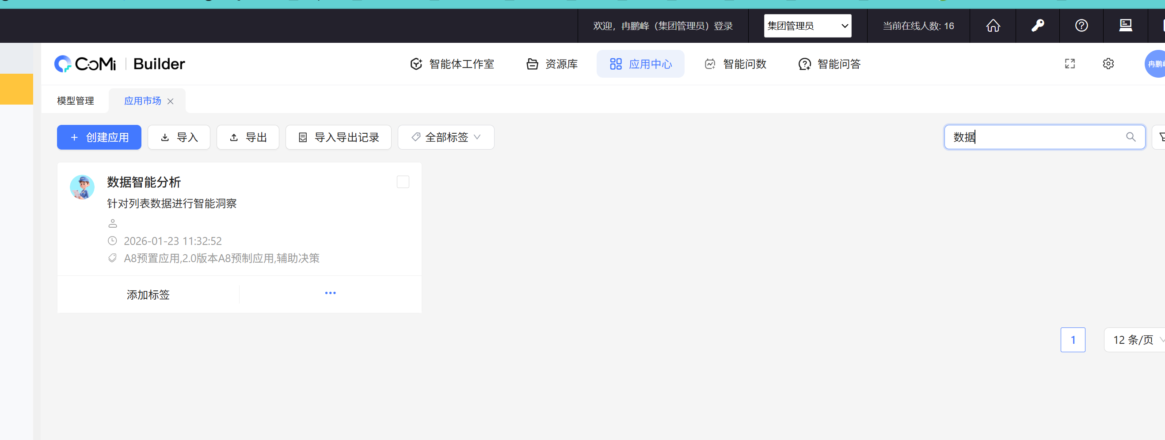Open the help question mark icon
Screen dimensions: 1165x440
click(x=1081, y=26)
